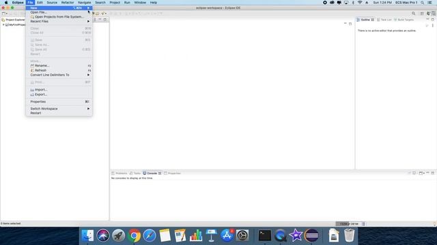Open Launchpad from the Dock

coord(118,235)
